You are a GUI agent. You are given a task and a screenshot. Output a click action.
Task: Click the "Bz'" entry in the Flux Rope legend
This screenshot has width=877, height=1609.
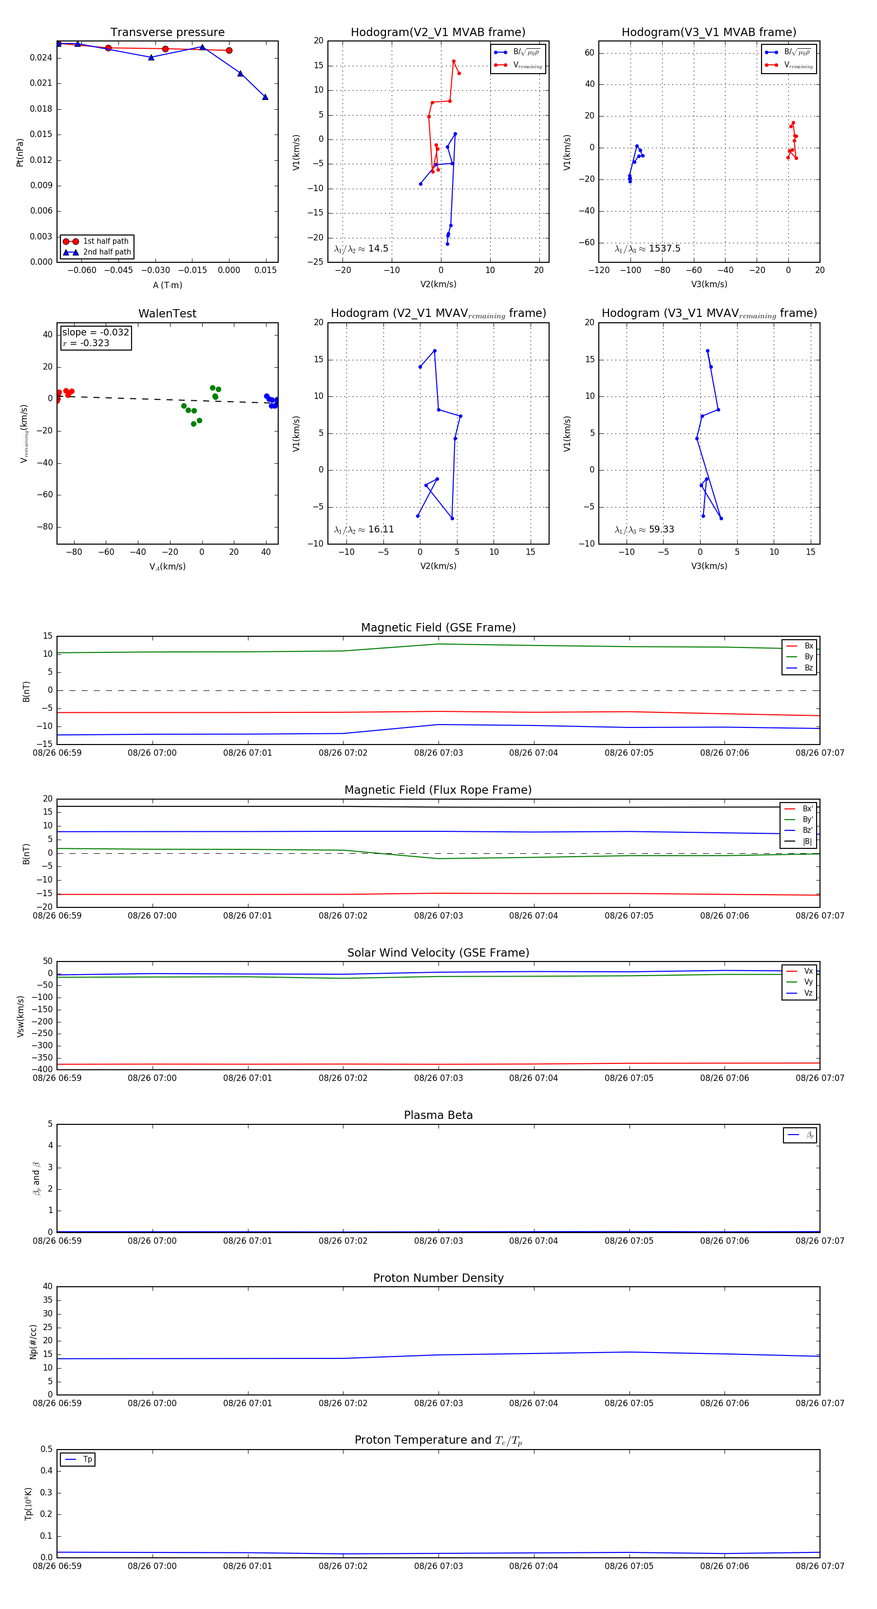coord(799,830)
